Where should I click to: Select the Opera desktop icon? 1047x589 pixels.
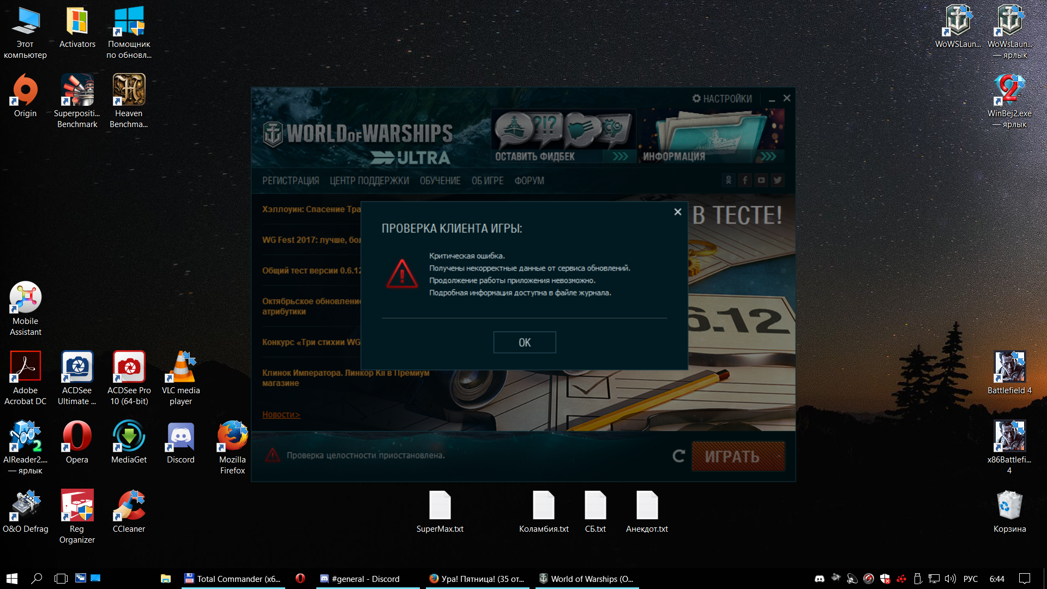tap(77, 442)
